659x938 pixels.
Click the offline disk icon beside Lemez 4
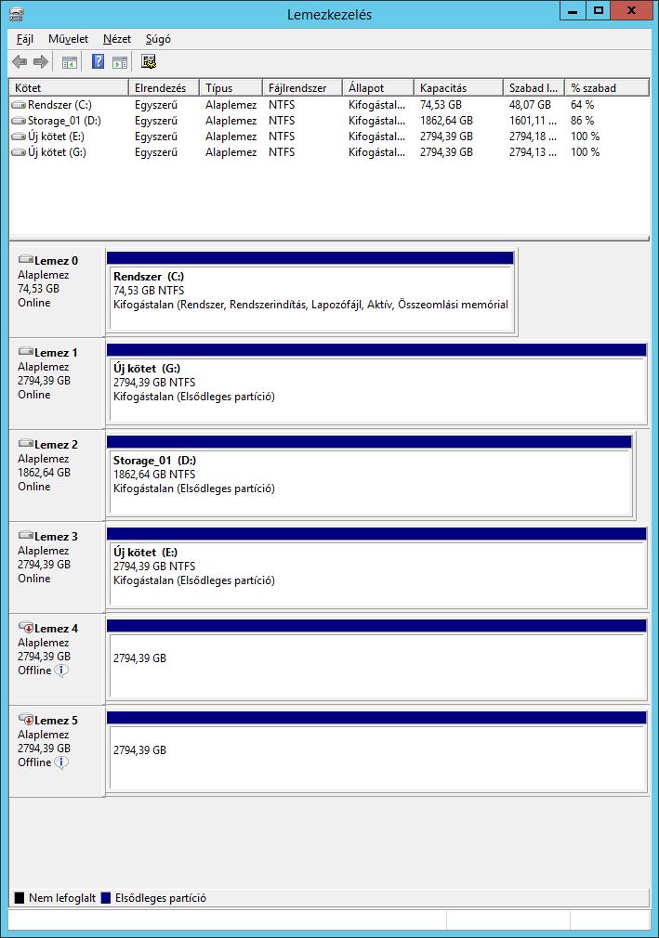coord(26,628)
